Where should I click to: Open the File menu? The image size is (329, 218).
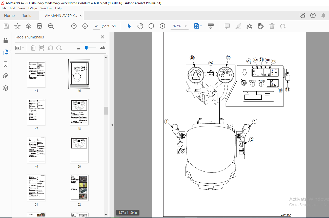4,8
